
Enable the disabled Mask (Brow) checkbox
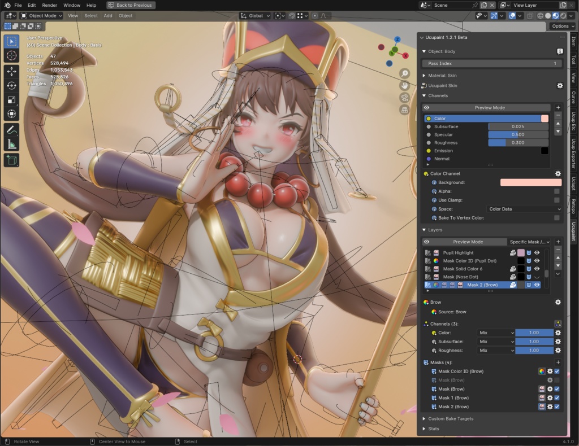click(557, 380)
